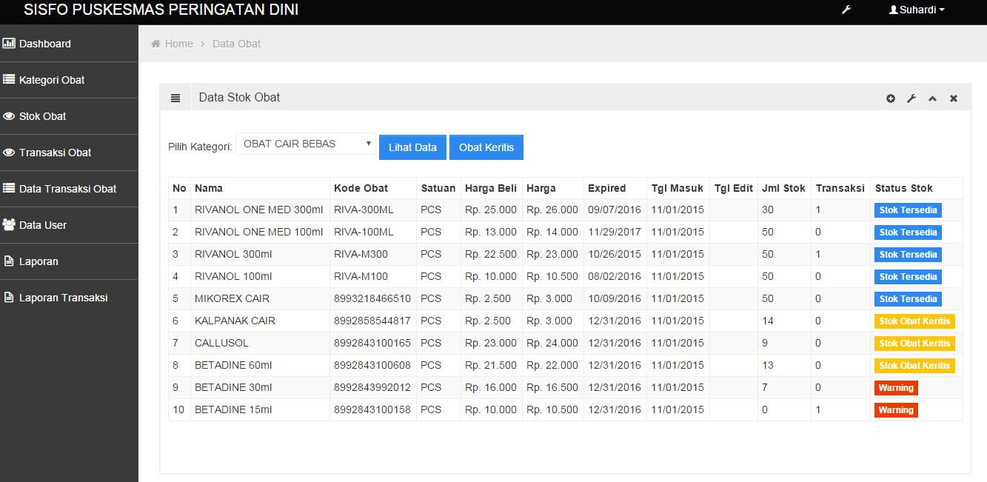Click the Kode Obat column header
Viewport: 987px width, 482px height.
coord(361,188)
